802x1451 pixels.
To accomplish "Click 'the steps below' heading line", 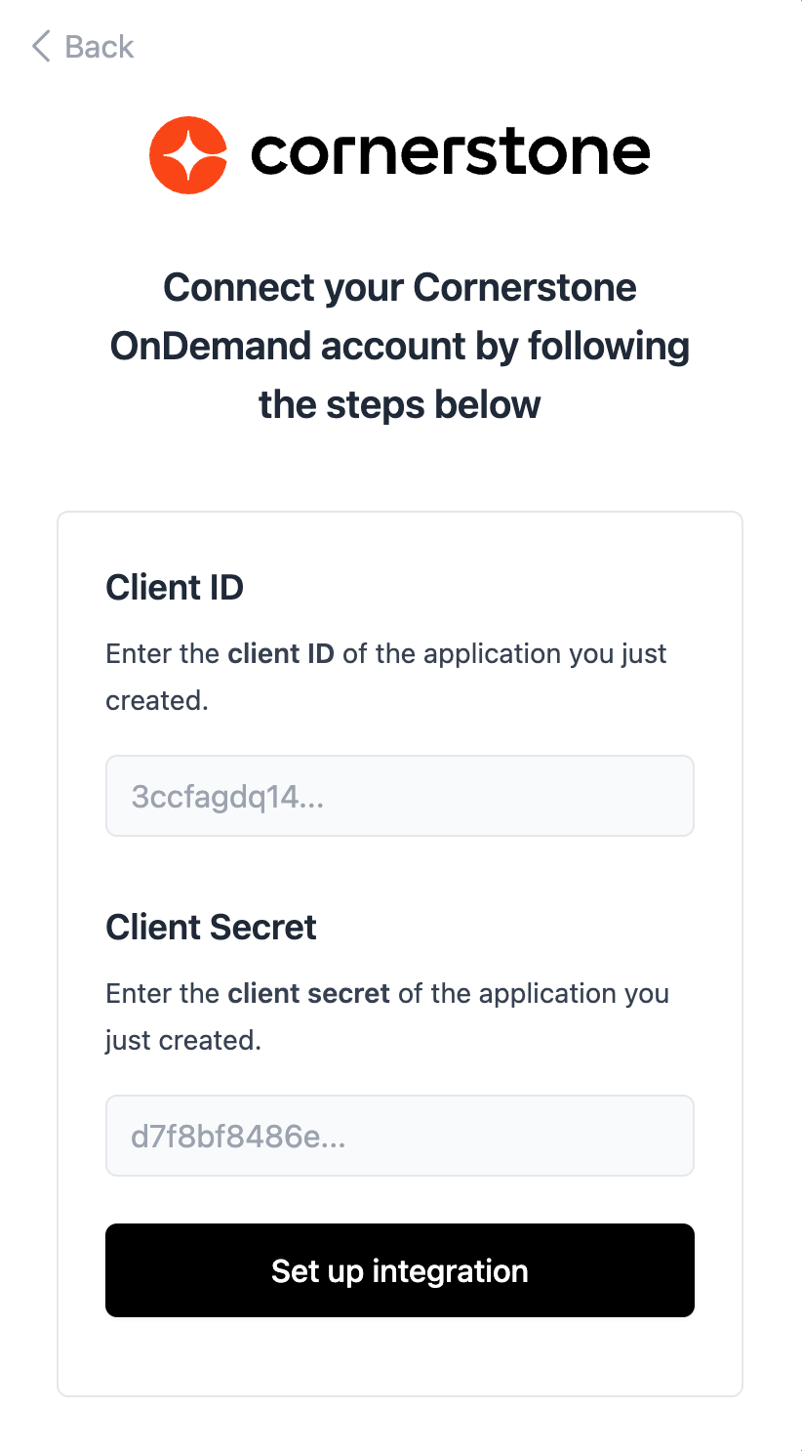I will coord(399,403).
